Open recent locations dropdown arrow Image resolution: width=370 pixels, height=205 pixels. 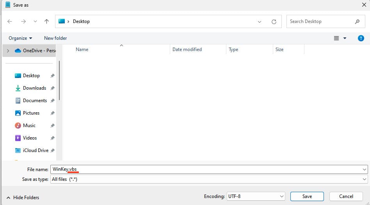tap(35, 22)
